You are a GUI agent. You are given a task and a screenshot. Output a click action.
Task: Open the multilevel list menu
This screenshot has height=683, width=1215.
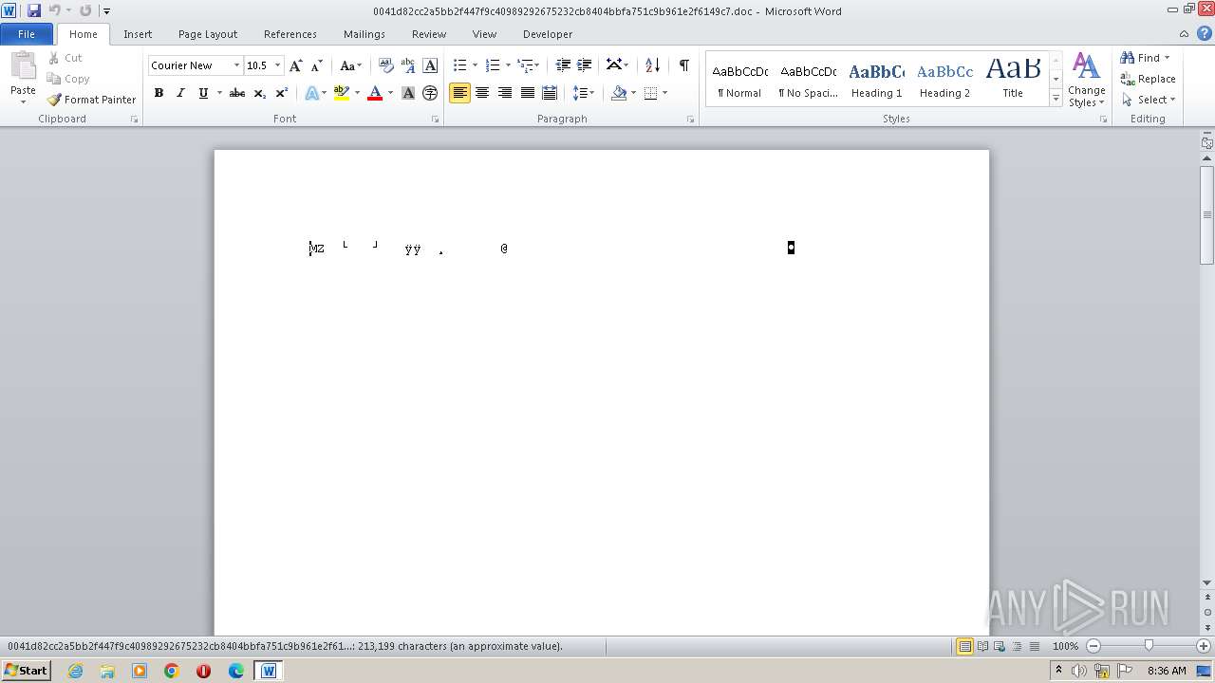528,65
